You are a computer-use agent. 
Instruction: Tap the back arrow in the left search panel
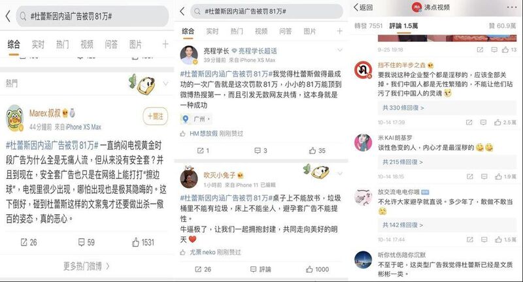point(8,16)
